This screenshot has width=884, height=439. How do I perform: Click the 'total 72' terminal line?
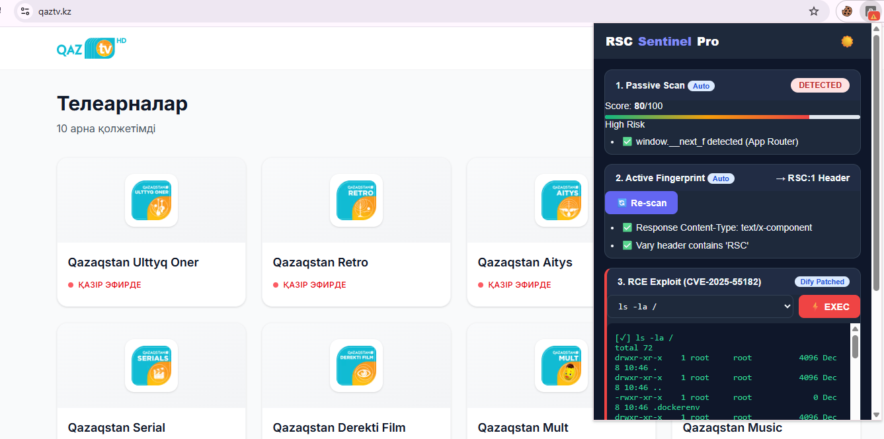click(x=633, y=348)
